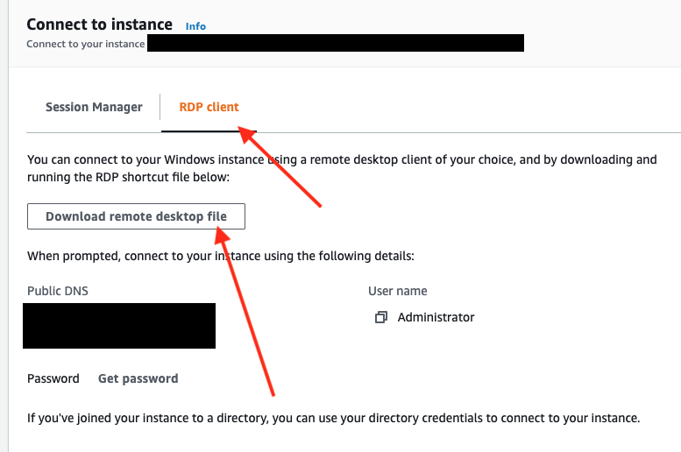Click the directory credentials note text
The width and height of the screenshot is (681, 452).
coord(333,417)
